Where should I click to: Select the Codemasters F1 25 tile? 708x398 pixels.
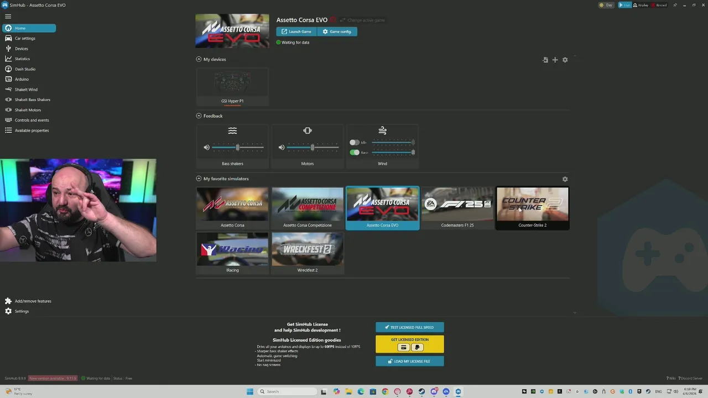[457, 208]
